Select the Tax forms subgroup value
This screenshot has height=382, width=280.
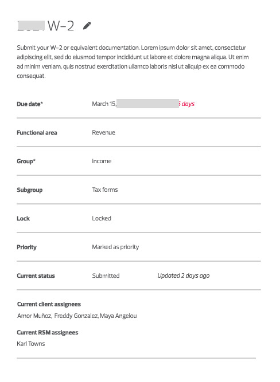tap(105, 190)
